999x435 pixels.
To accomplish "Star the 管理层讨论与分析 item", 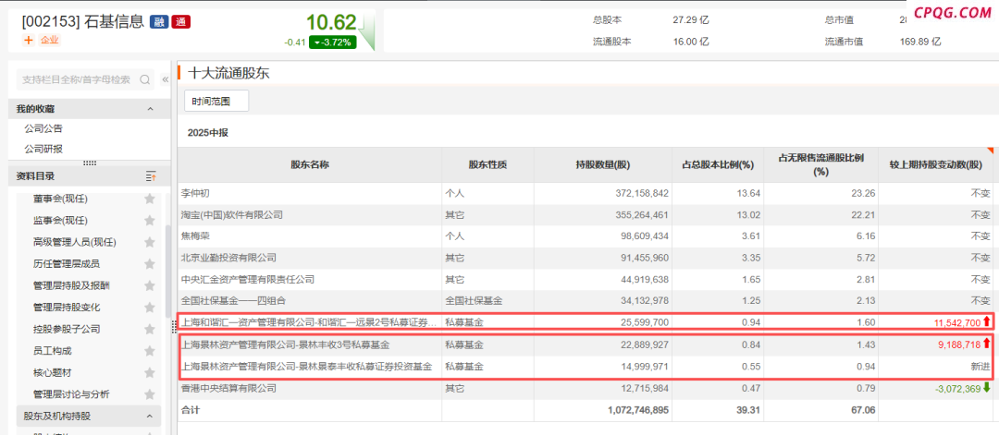I will (x=150, y=394).
